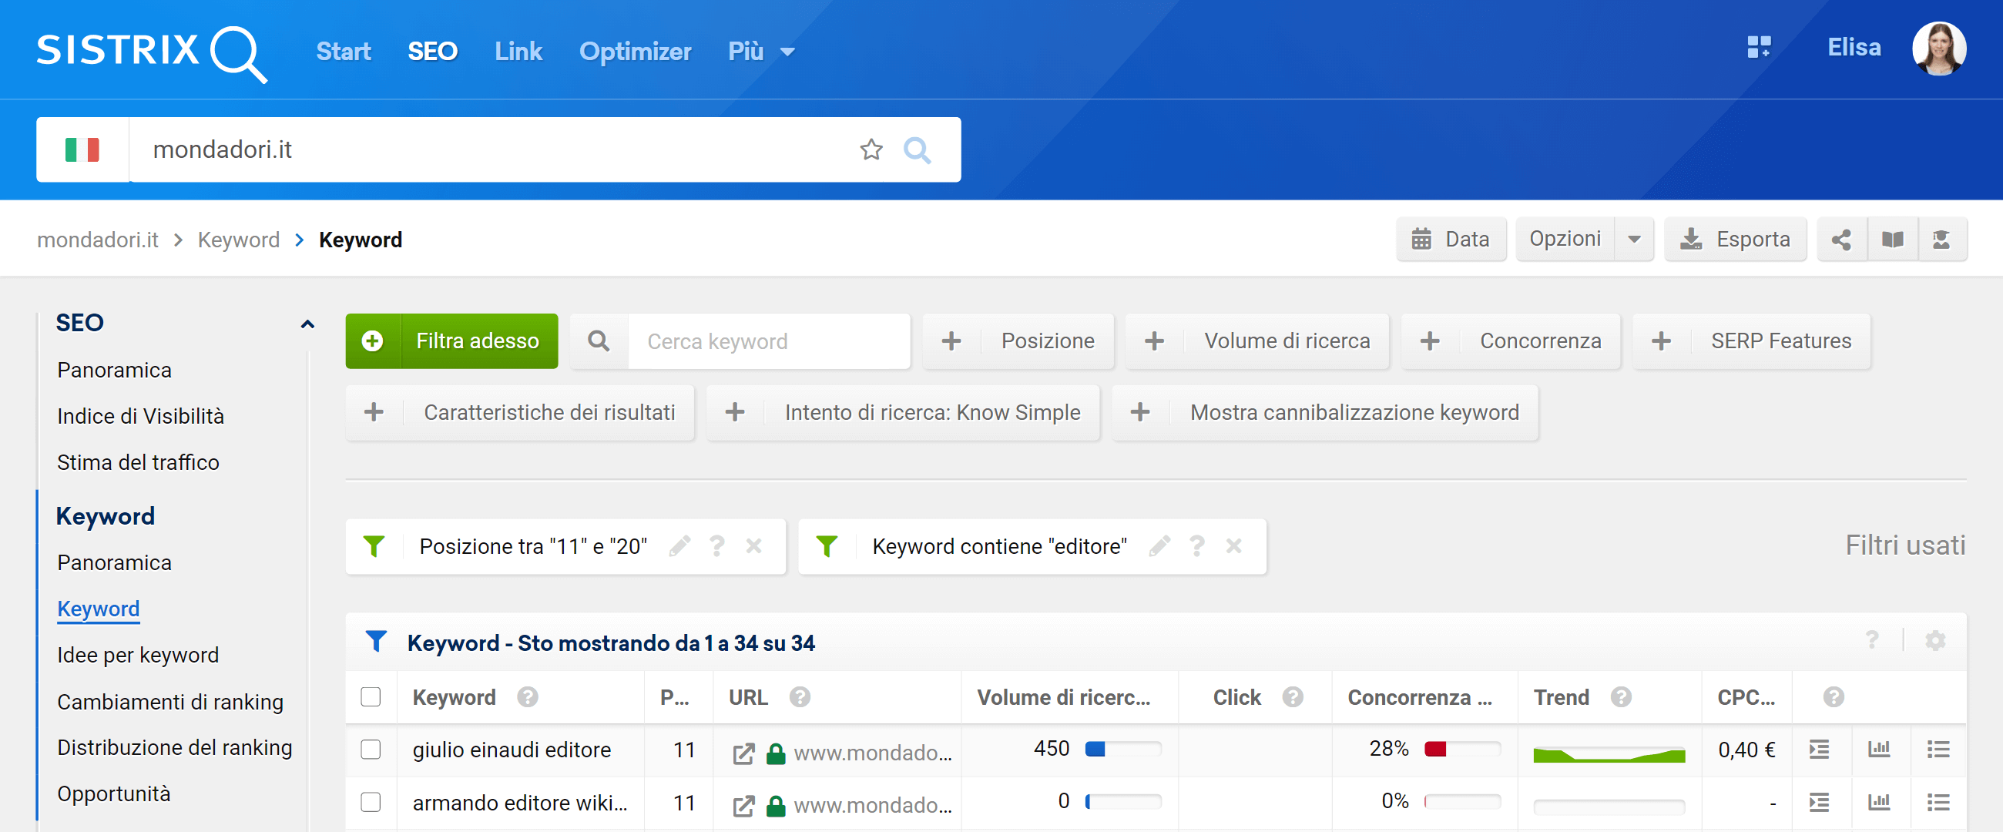Click the external link icon for giulio einaudi editore
This screenshot has width=2003, height=832.
pos(741,751)
